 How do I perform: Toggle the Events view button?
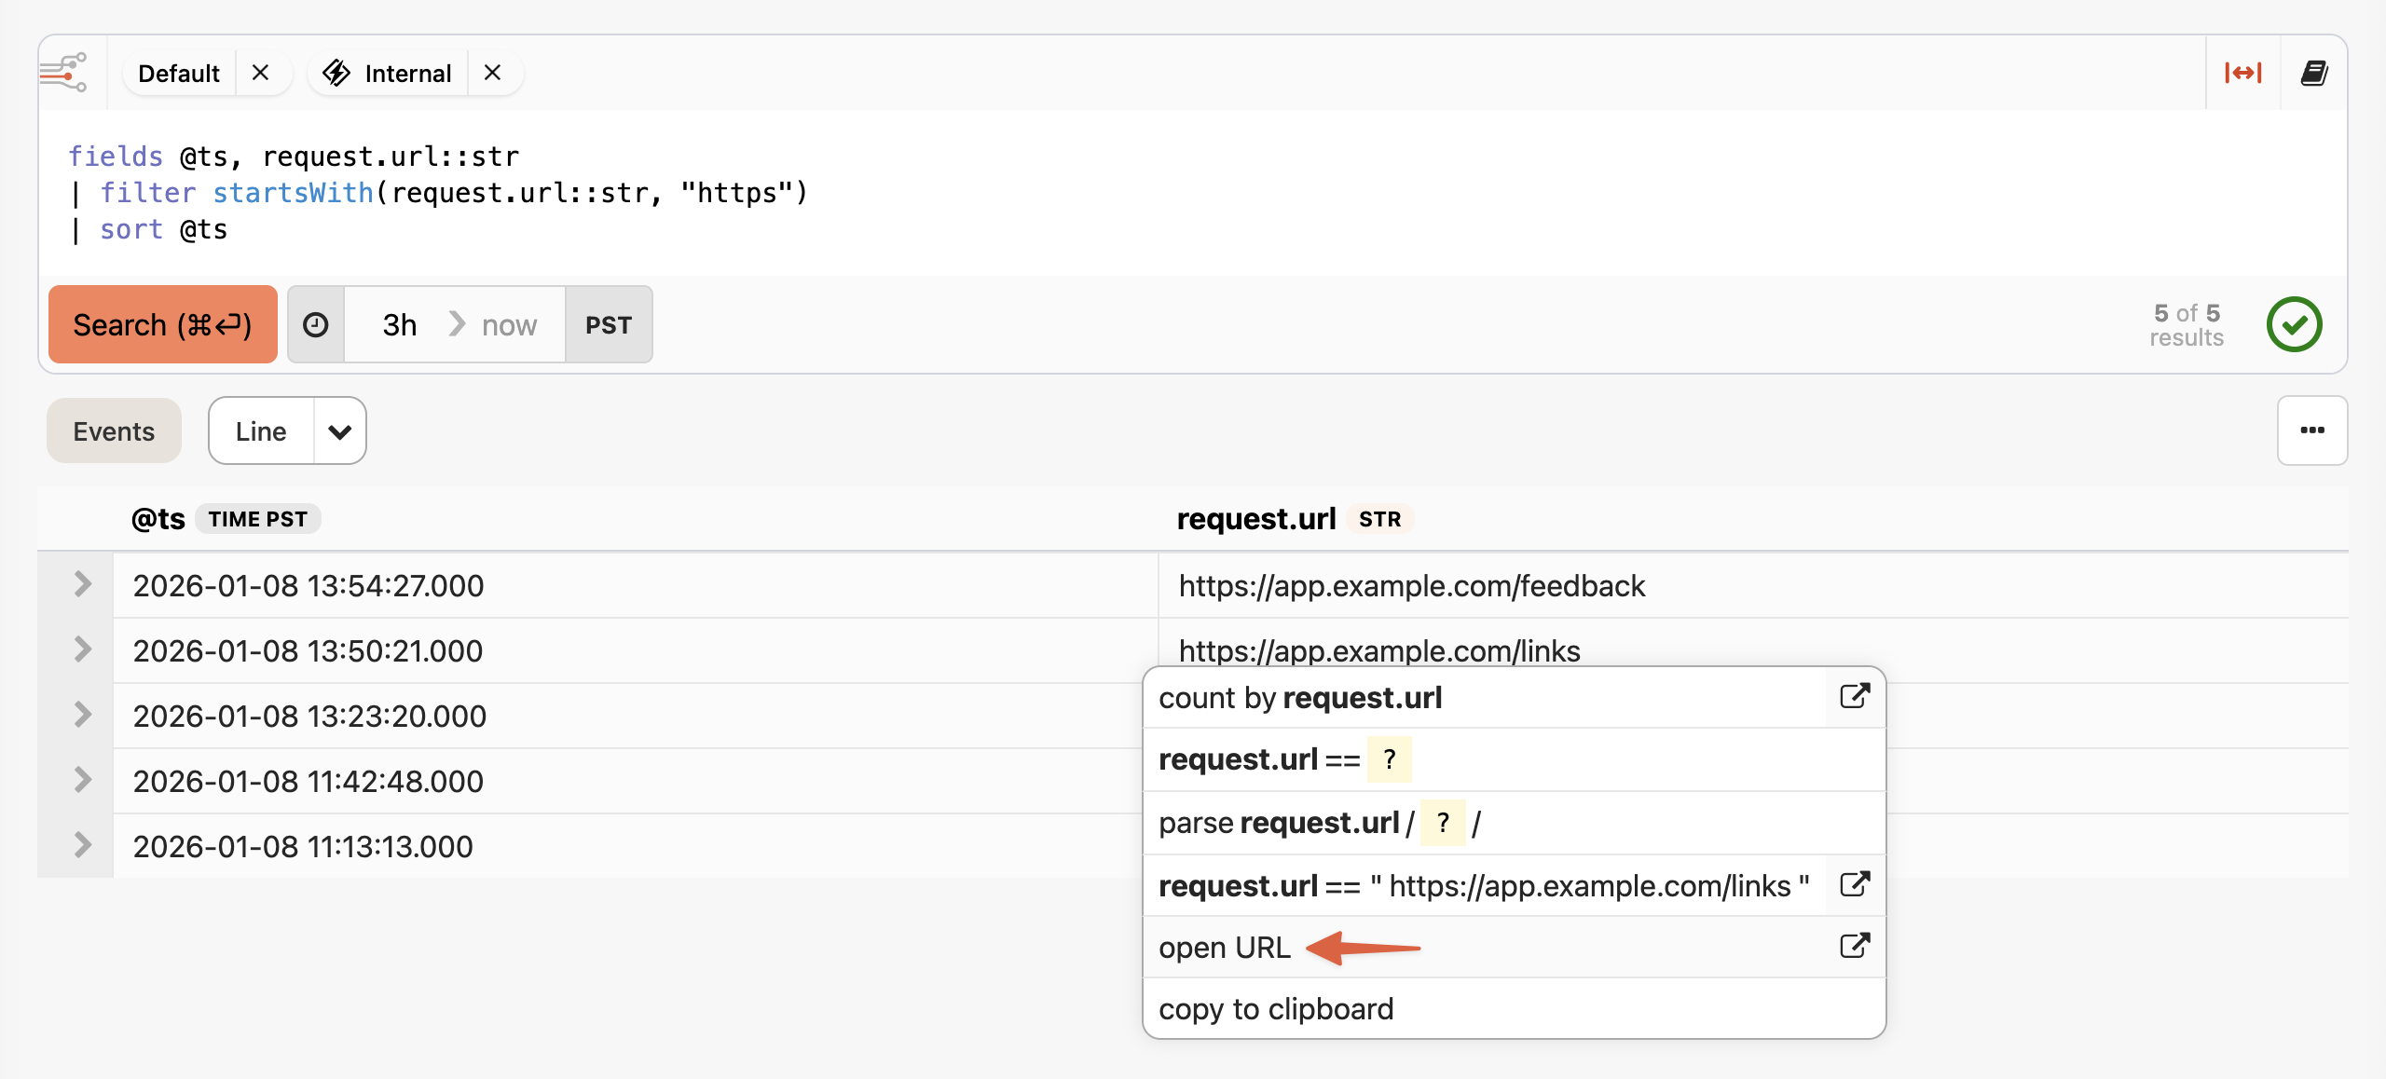pyautogui.click(x=113, y=430)
